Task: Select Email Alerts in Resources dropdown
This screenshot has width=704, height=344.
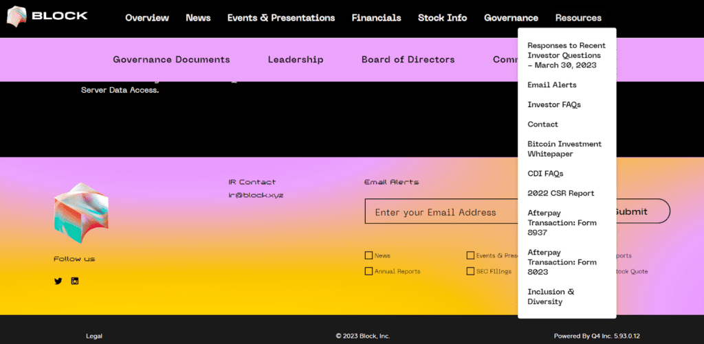Action: (x=552, y=84)
